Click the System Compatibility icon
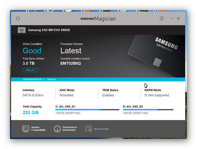This screenshot has width=197, height=149. 26,129
